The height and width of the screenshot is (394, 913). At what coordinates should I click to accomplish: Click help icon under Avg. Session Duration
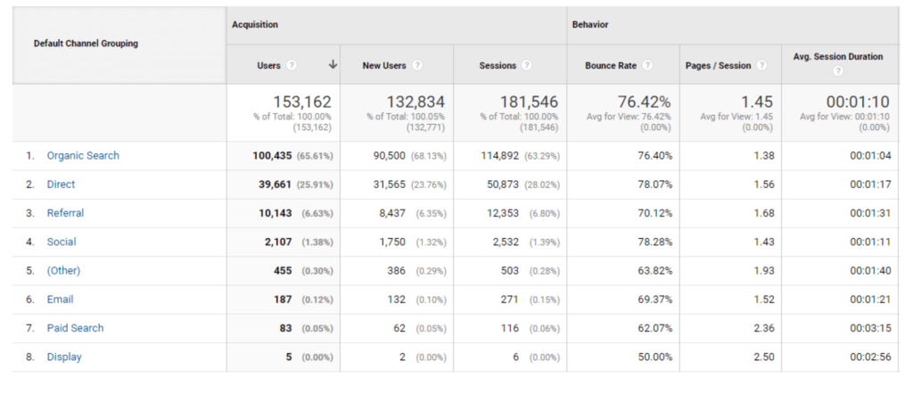(838, 71)
